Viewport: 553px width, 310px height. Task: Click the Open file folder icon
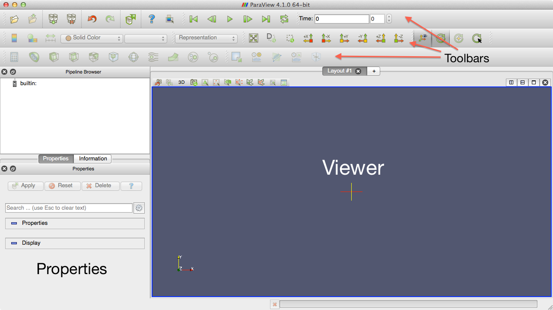coord(14,19)
